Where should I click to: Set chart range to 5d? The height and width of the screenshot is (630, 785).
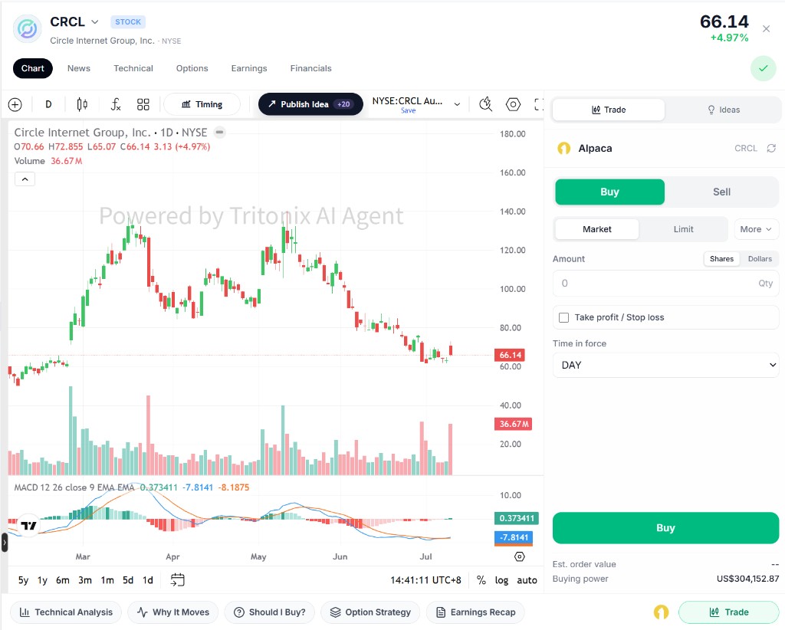pyautogui.click(x=128, y=580)
